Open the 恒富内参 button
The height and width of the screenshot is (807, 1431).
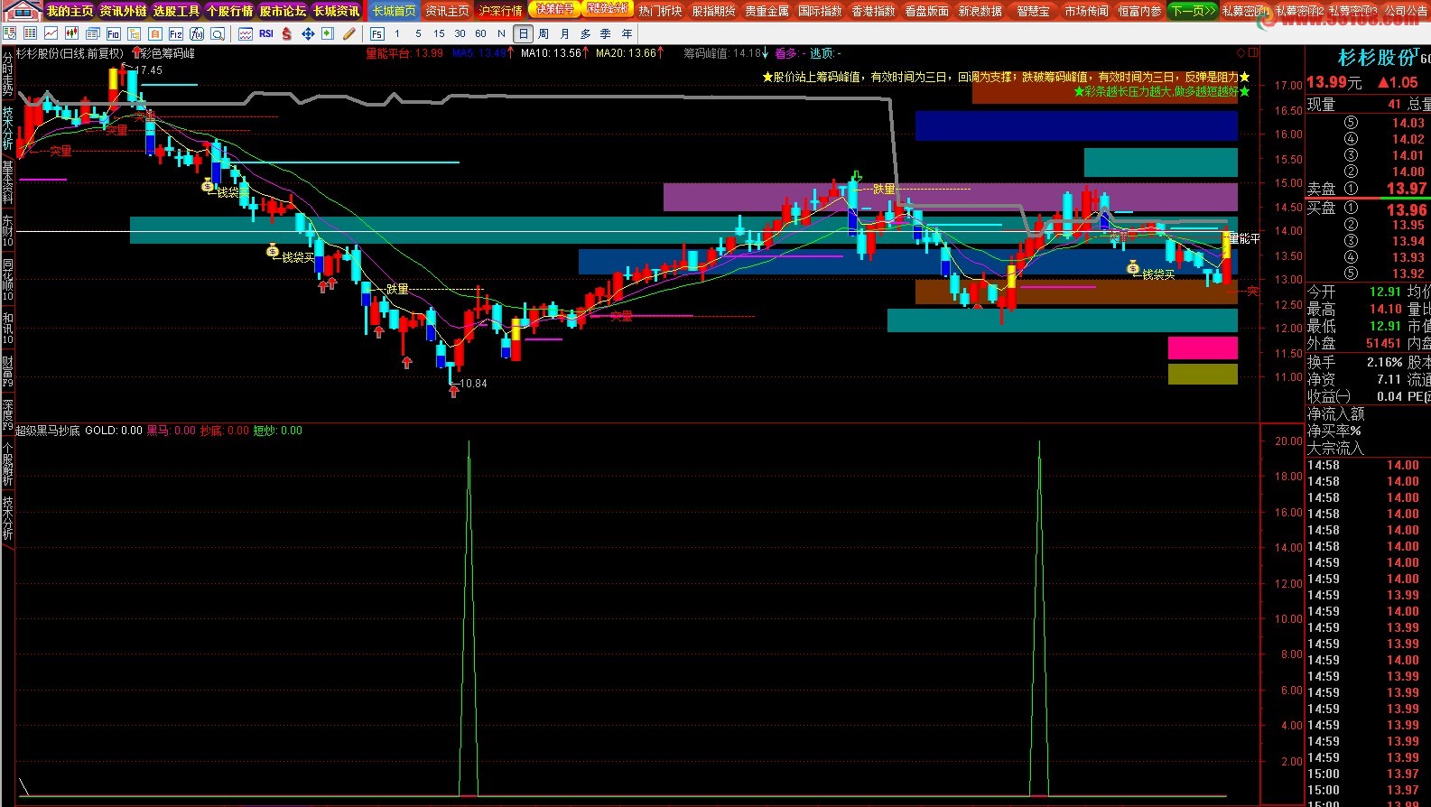tap(1140, 11)
